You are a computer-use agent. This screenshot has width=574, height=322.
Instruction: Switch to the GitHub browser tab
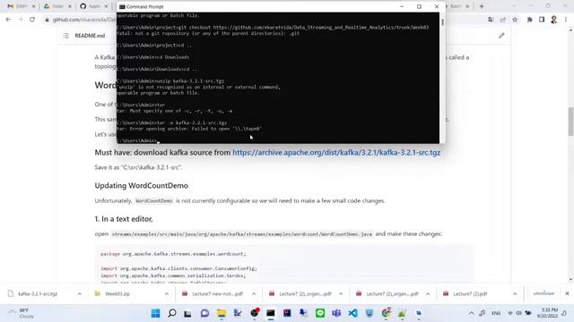[94, 6]
